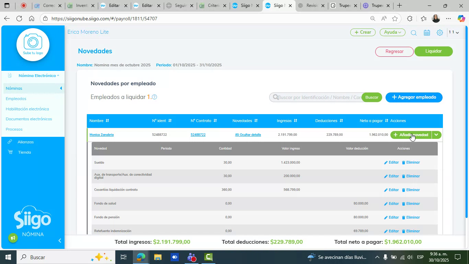Open Habilitación electrónica in sidebar
Viewport: 469px width, 264px height.
point(27,109)
